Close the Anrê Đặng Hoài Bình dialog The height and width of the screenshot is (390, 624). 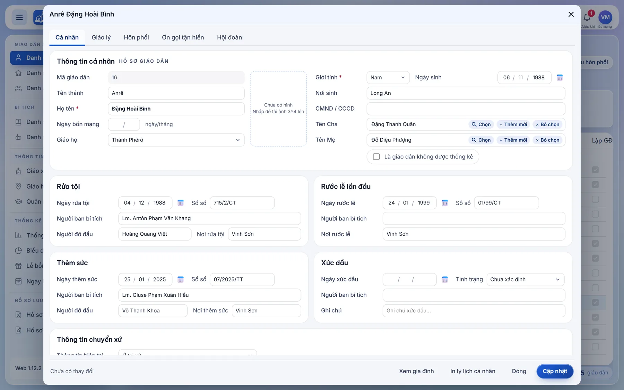pyautogui.click(x=571, y=14)
